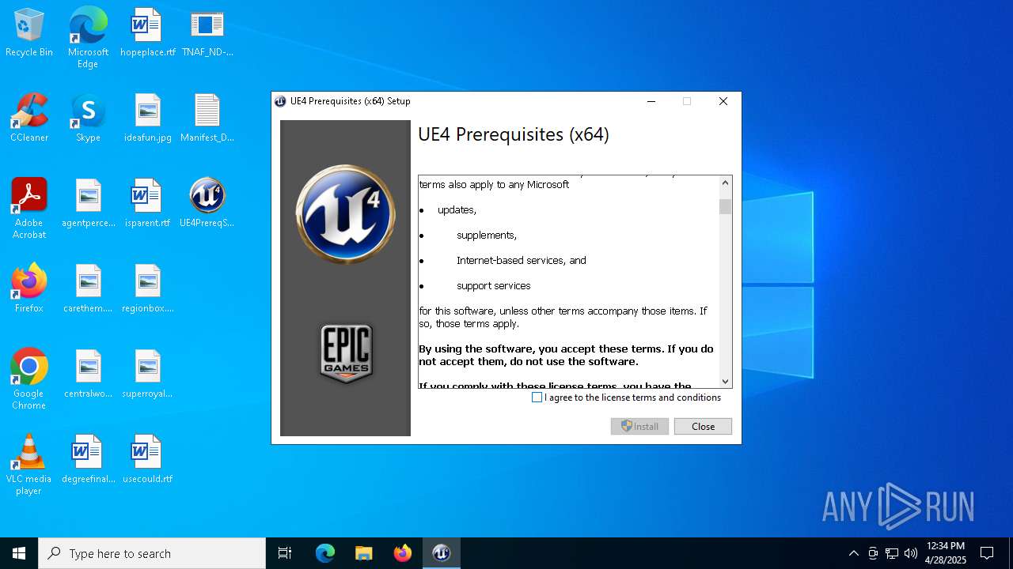The width and height of the screenshot is (1013, 569).
Task: Select the centralwo image file icon
Action: click(x=88, y=375)
